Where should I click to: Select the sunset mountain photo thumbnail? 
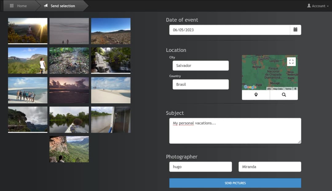click(x=28, y=30)
